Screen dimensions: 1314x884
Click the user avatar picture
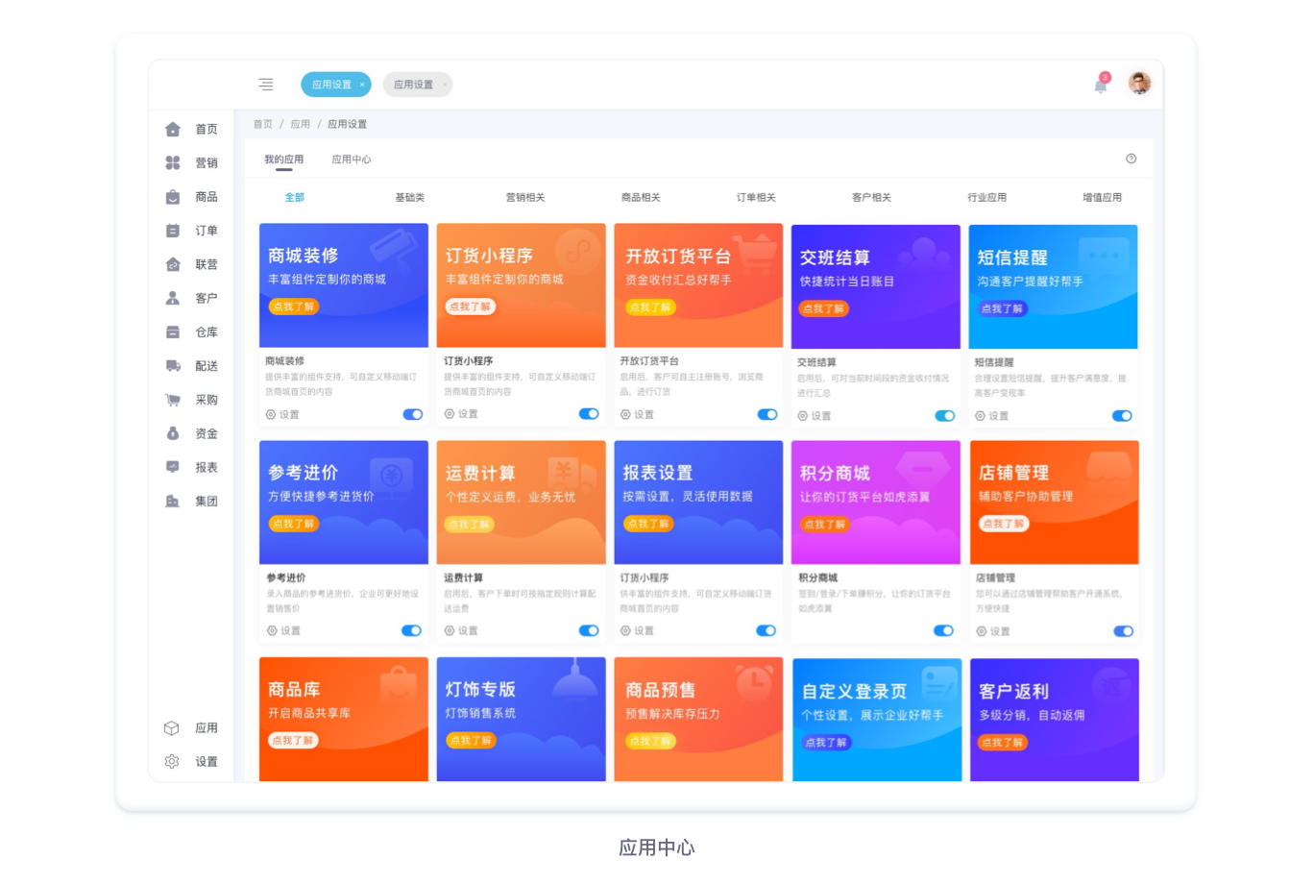pos(1139,84)
